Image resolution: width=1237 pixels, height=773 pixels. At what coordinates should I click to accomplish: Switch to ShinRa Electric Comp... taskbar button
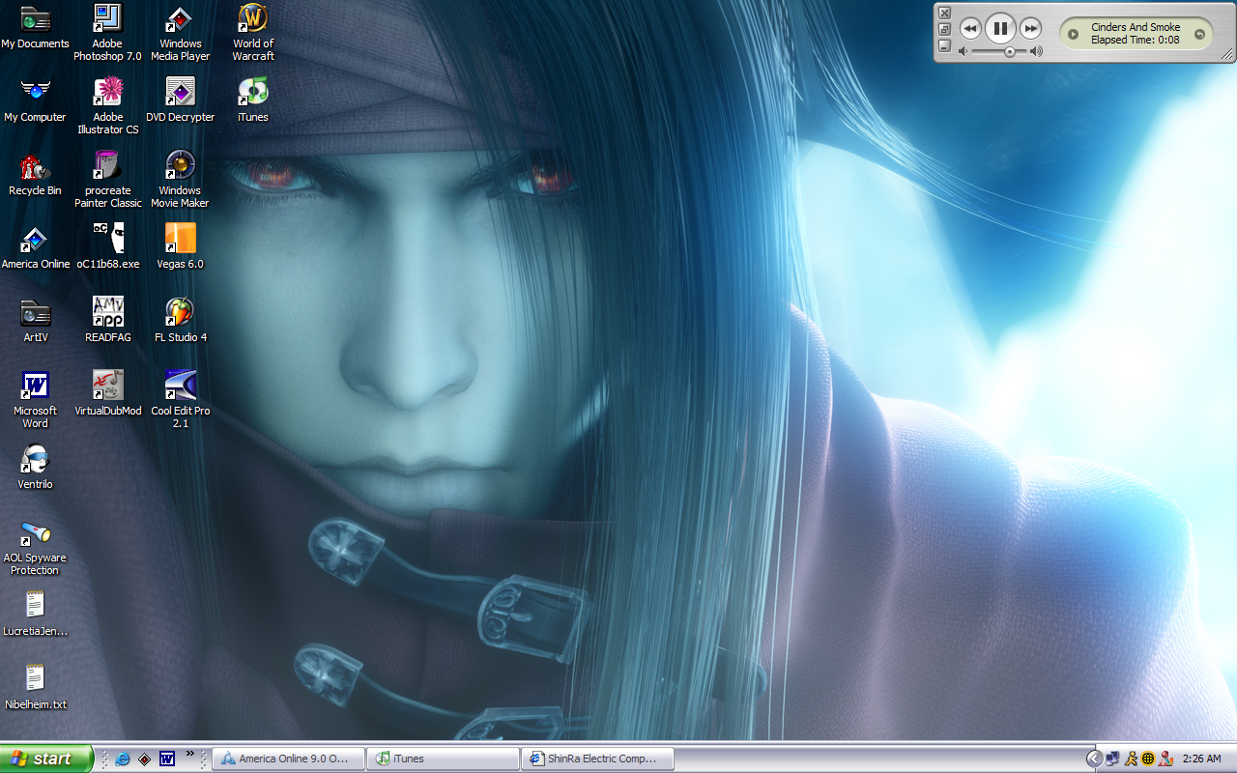tap(597, 759)
